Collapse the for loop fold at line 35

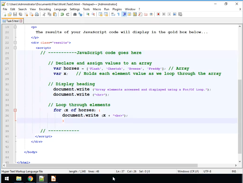15,110
